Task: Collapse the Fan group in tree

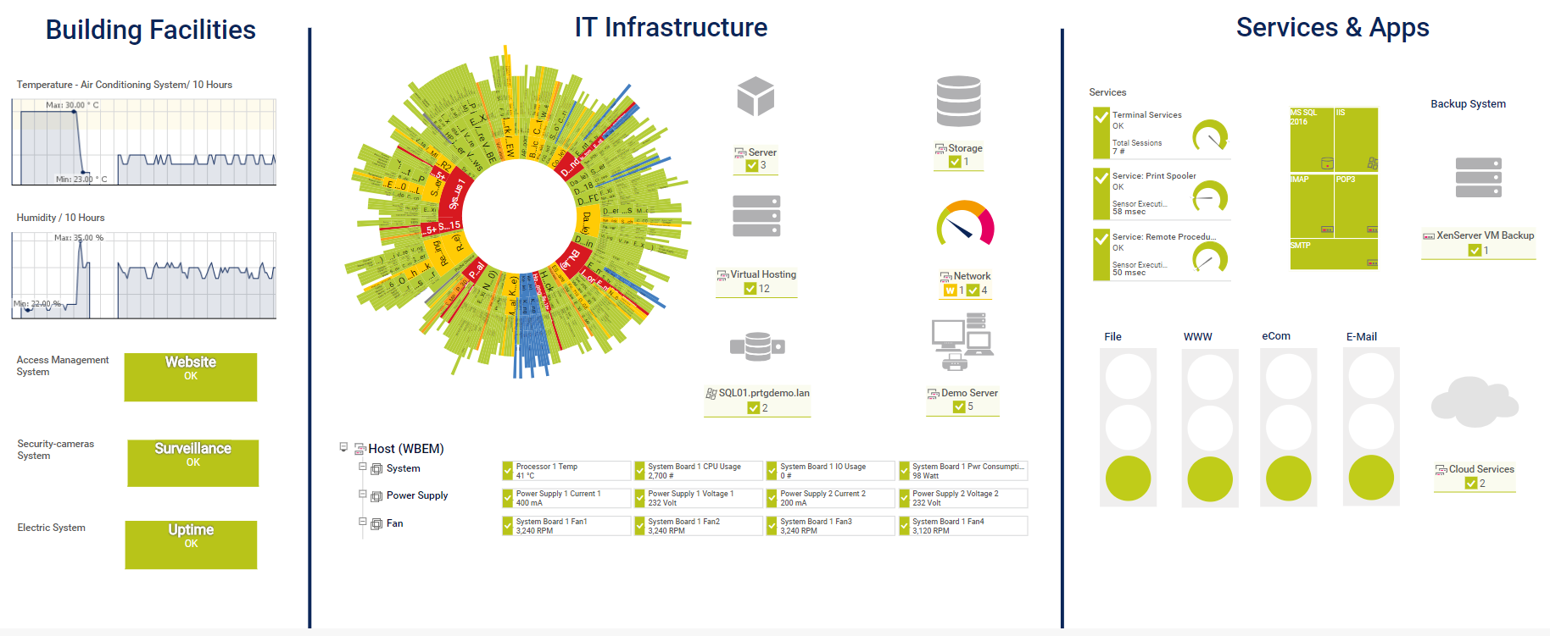Action: click(363, 523)
